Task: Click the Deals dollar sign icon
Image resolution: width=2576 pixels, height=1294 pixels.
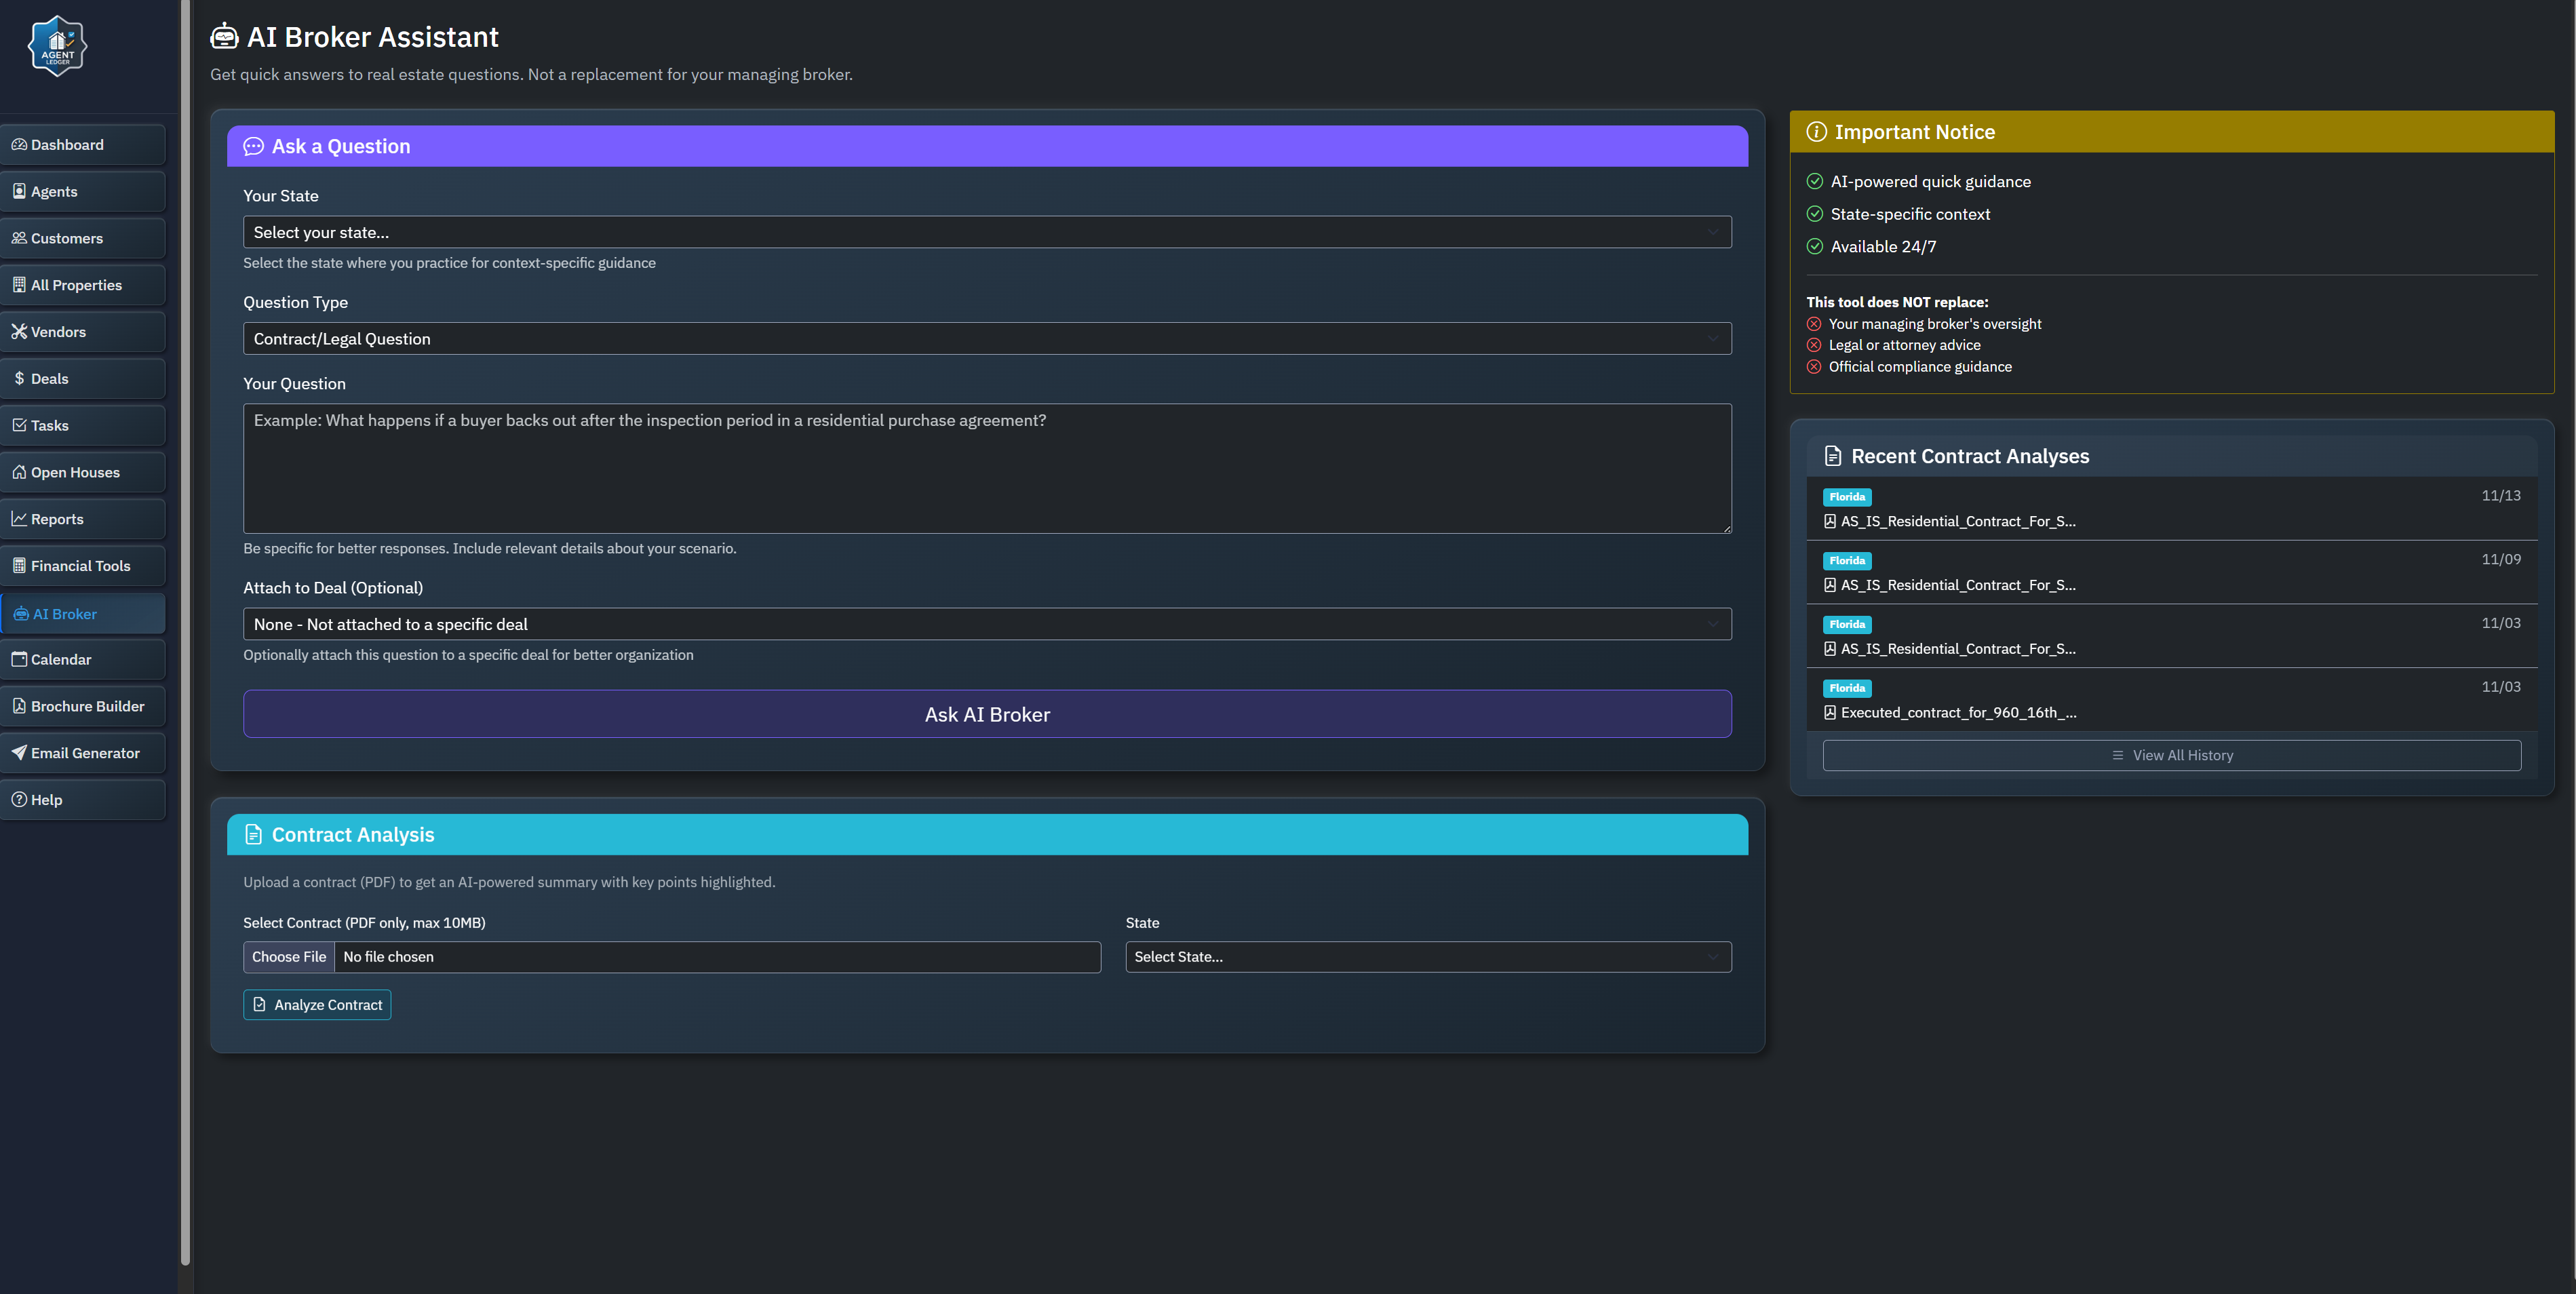Action: (x=19, y=379)
